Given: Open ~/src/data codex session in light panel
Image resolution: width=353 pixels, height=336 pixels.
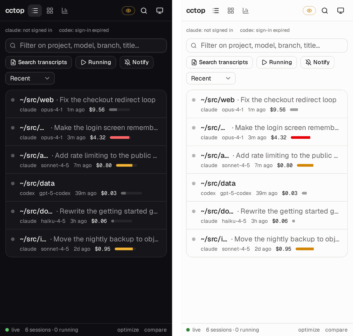Looking at the screenshot, I should [x=267, y=188].
